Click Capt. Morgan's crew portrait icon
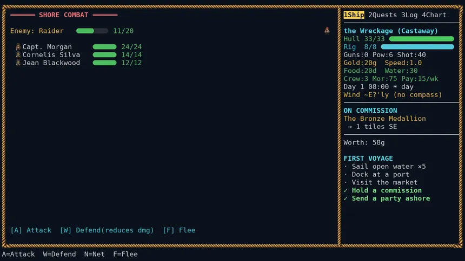The width and height of the screenshot is (465, 261). [x=18, y=47]
